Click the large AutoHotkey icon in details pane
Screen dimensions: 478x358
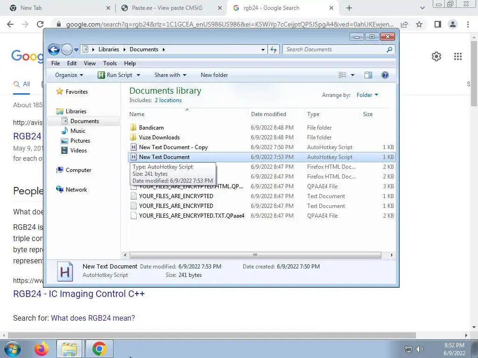tap(65, 271)
